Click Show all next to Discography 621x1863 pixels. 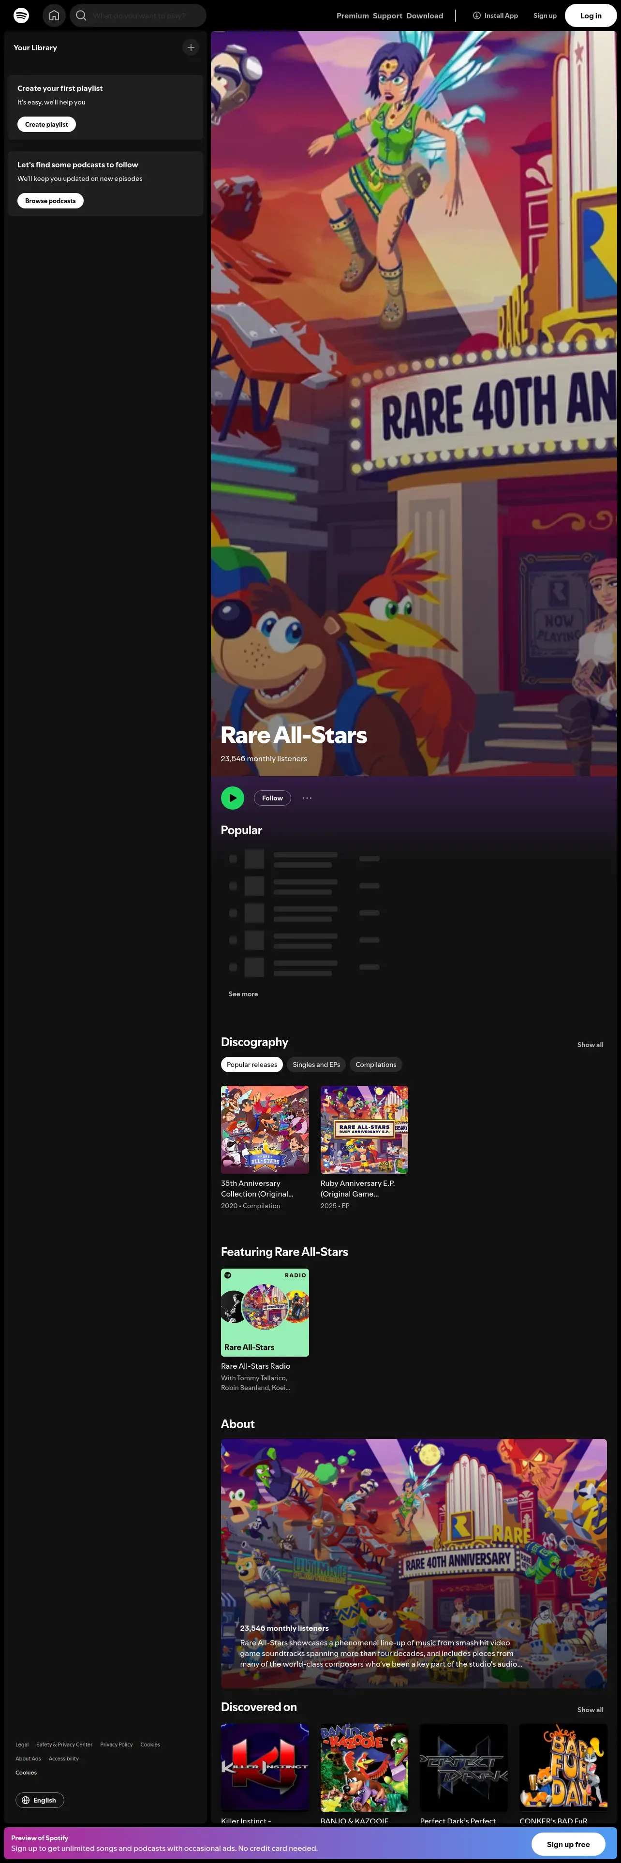point(590,1044)
